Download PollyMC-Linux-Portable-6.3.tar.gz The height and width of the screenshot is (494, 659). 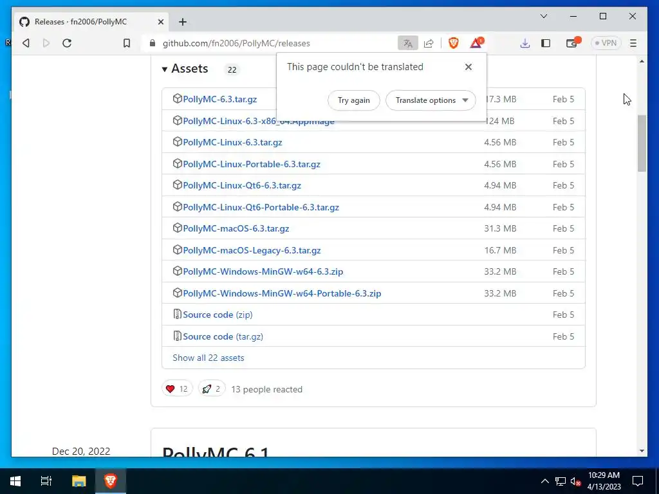click(252, 164)
